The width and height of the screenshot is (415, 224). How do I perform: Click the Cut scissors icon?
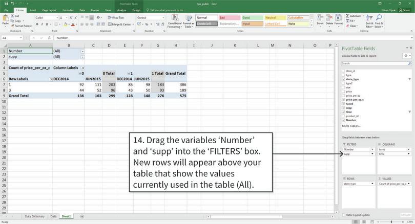[x=12, y=16]
